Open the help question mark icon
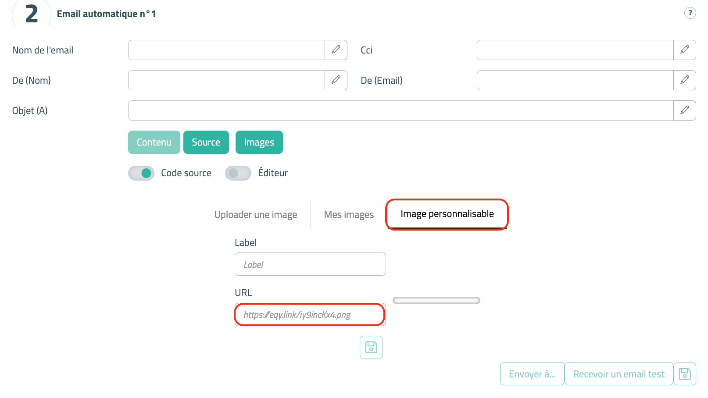The width and height of the screenshot is (708, 398). [690, 13]
